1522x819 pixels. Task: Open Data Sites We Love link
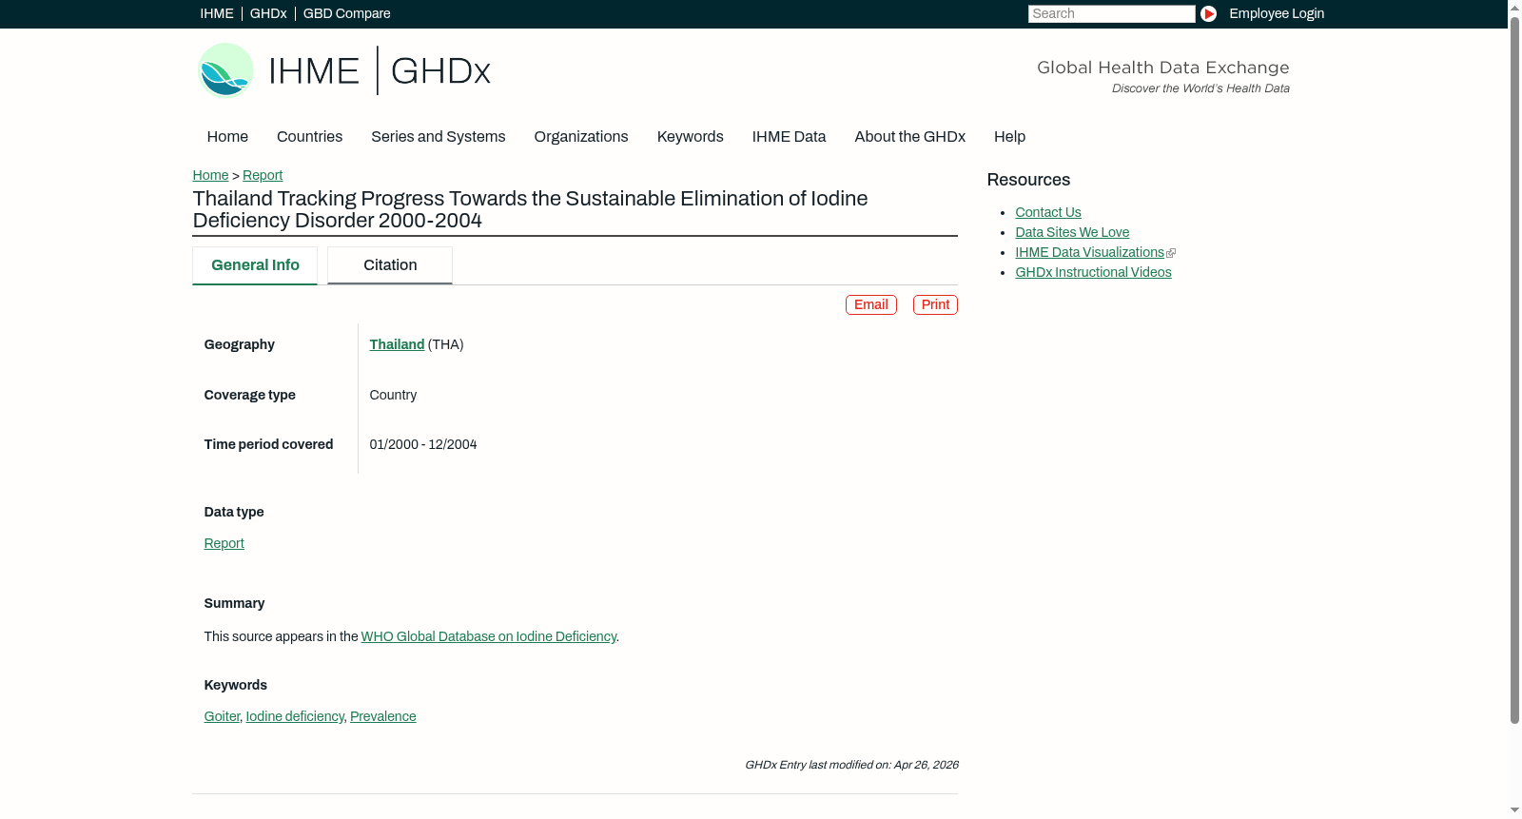click(1072, 232)
